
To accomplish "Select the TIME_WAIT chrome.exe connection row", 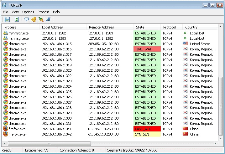I will click(94, 49).
